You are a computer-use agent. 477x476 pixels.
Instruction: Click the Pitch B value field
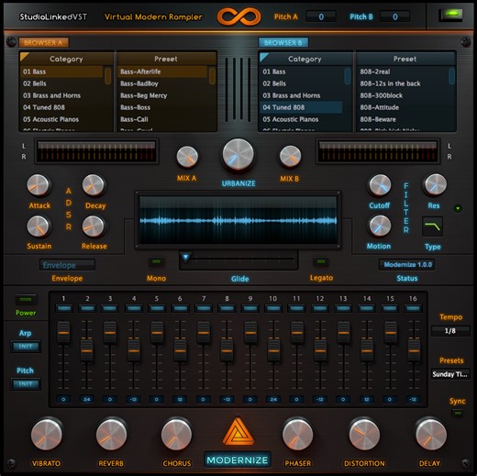pyautogui.click(x=394, y=17)
